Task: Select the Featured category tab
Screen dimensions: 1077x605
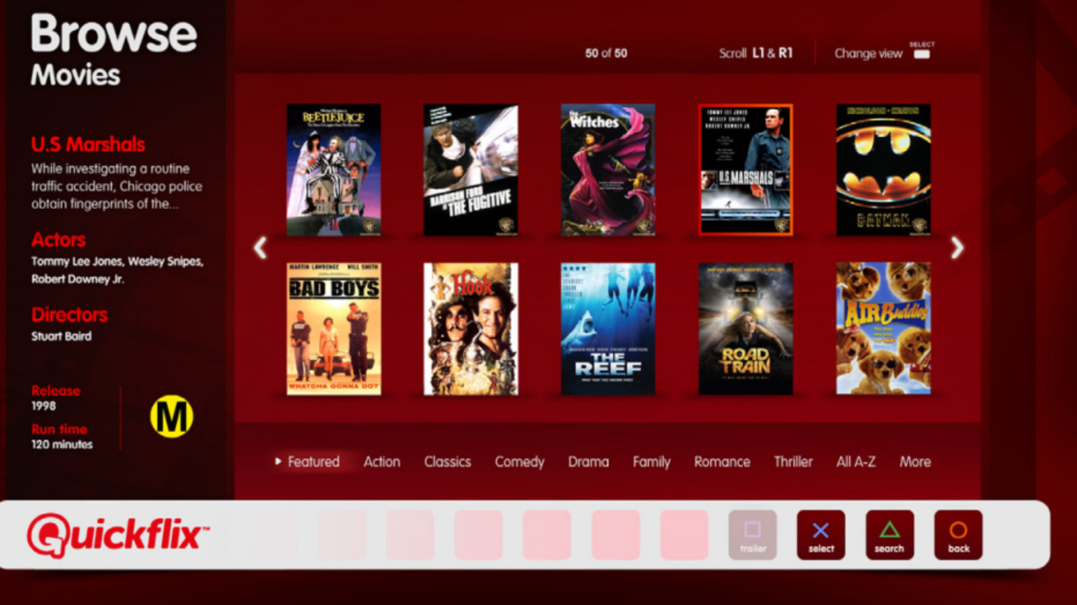Action: (314, 462)
